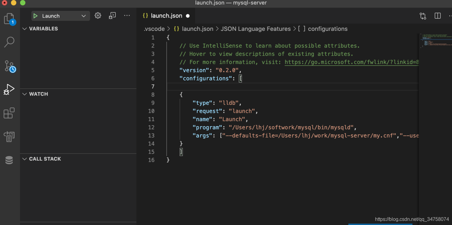
Task: Select the launch.json editor tab
Action: 166,16
